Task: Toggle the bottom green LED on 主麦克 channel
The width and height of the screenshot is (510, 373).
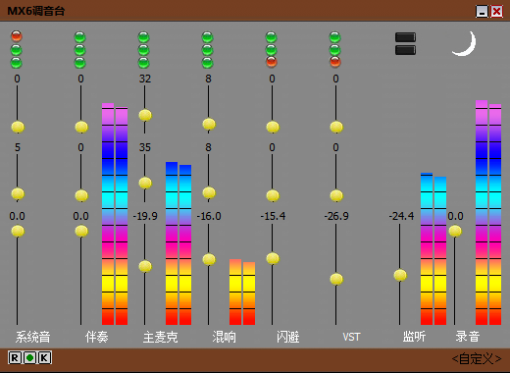Action: pyautogui.click(x=144, y=63)
